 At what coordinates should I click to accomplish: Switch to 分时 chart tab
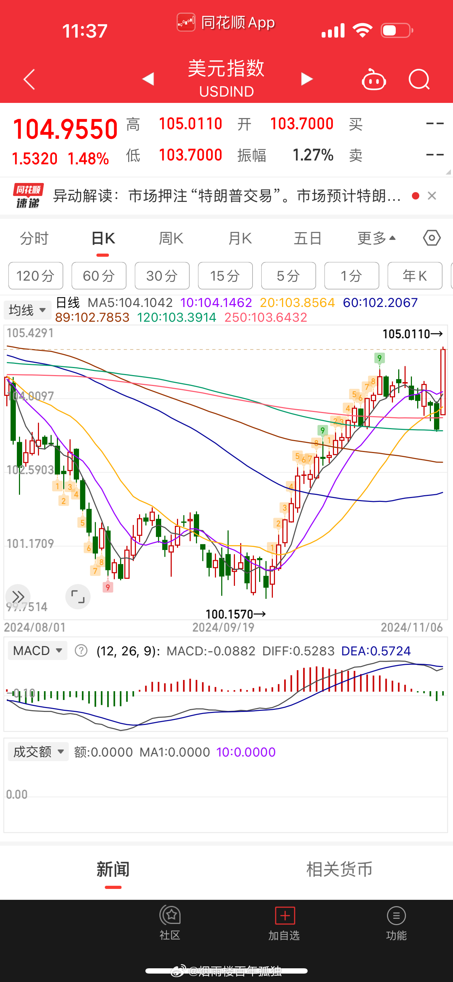tap(34, 238)
